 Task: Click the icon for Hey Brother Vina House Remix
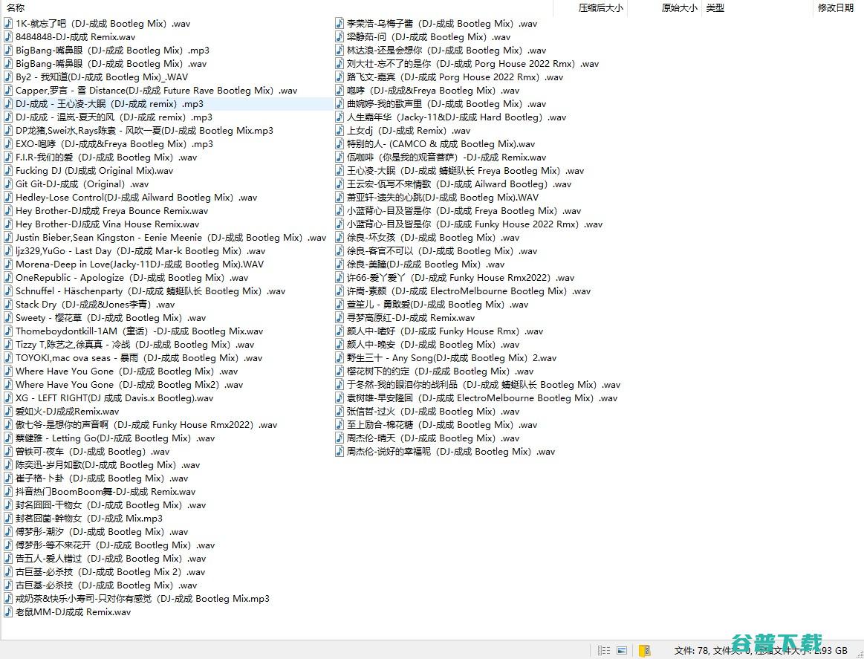point(8,224)
